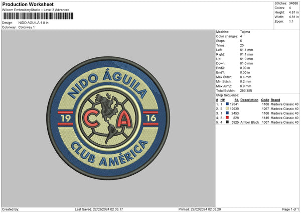Viewport: 301px width, 213px height.
Task: Click 'Created By:' footer label
Action: click(11, 209)
